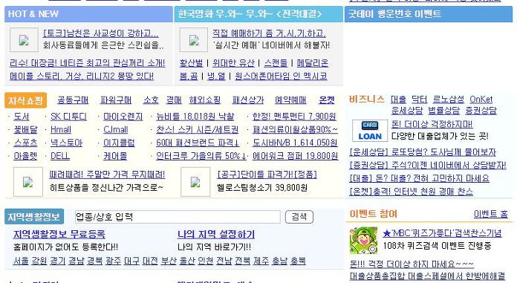This screenshot has width=520, height=283.
Task: Click the CARD LOAN banner image
Action: click(x=370, y=131)
